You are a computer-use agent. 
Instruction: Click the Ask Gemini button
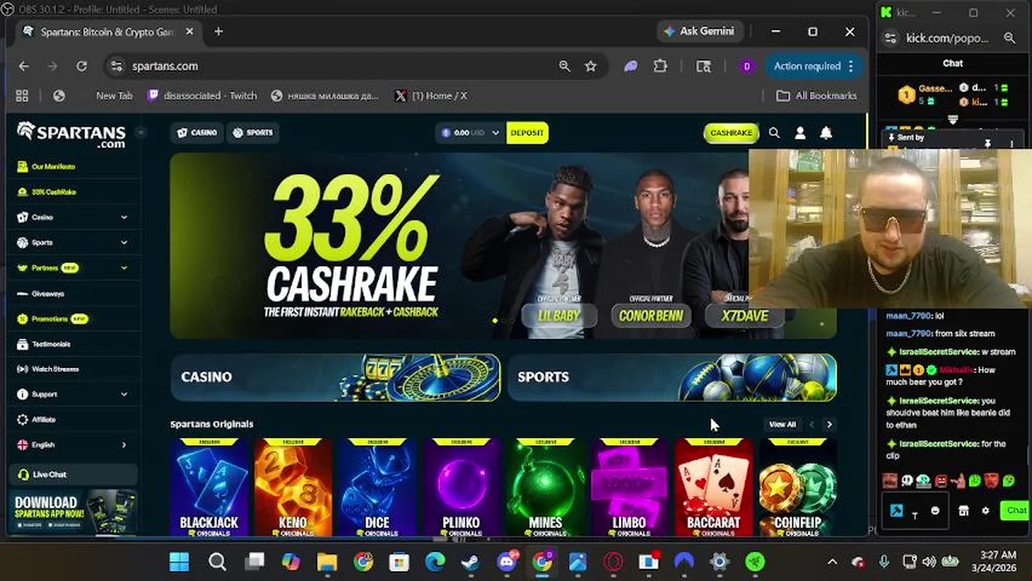[699, 31]
